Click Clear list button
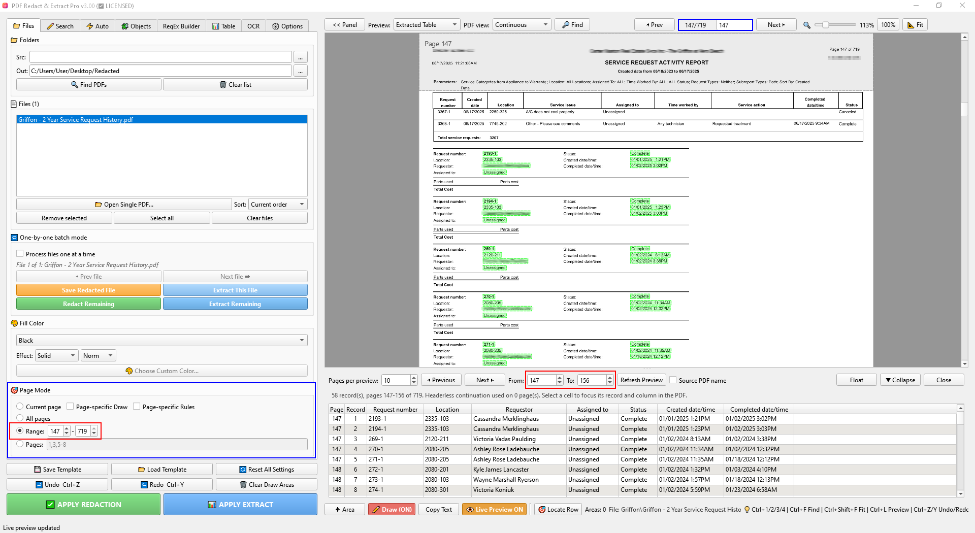The height and width of the screenshot is (533, 975). [x=235, y=85]
